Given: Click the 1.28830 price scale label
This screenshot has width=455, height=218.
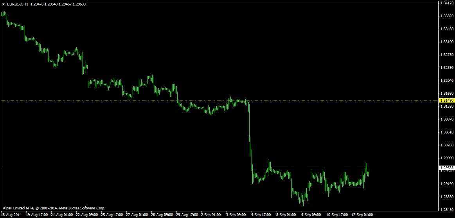Looking at the screenshot, I should click(446, 197).
